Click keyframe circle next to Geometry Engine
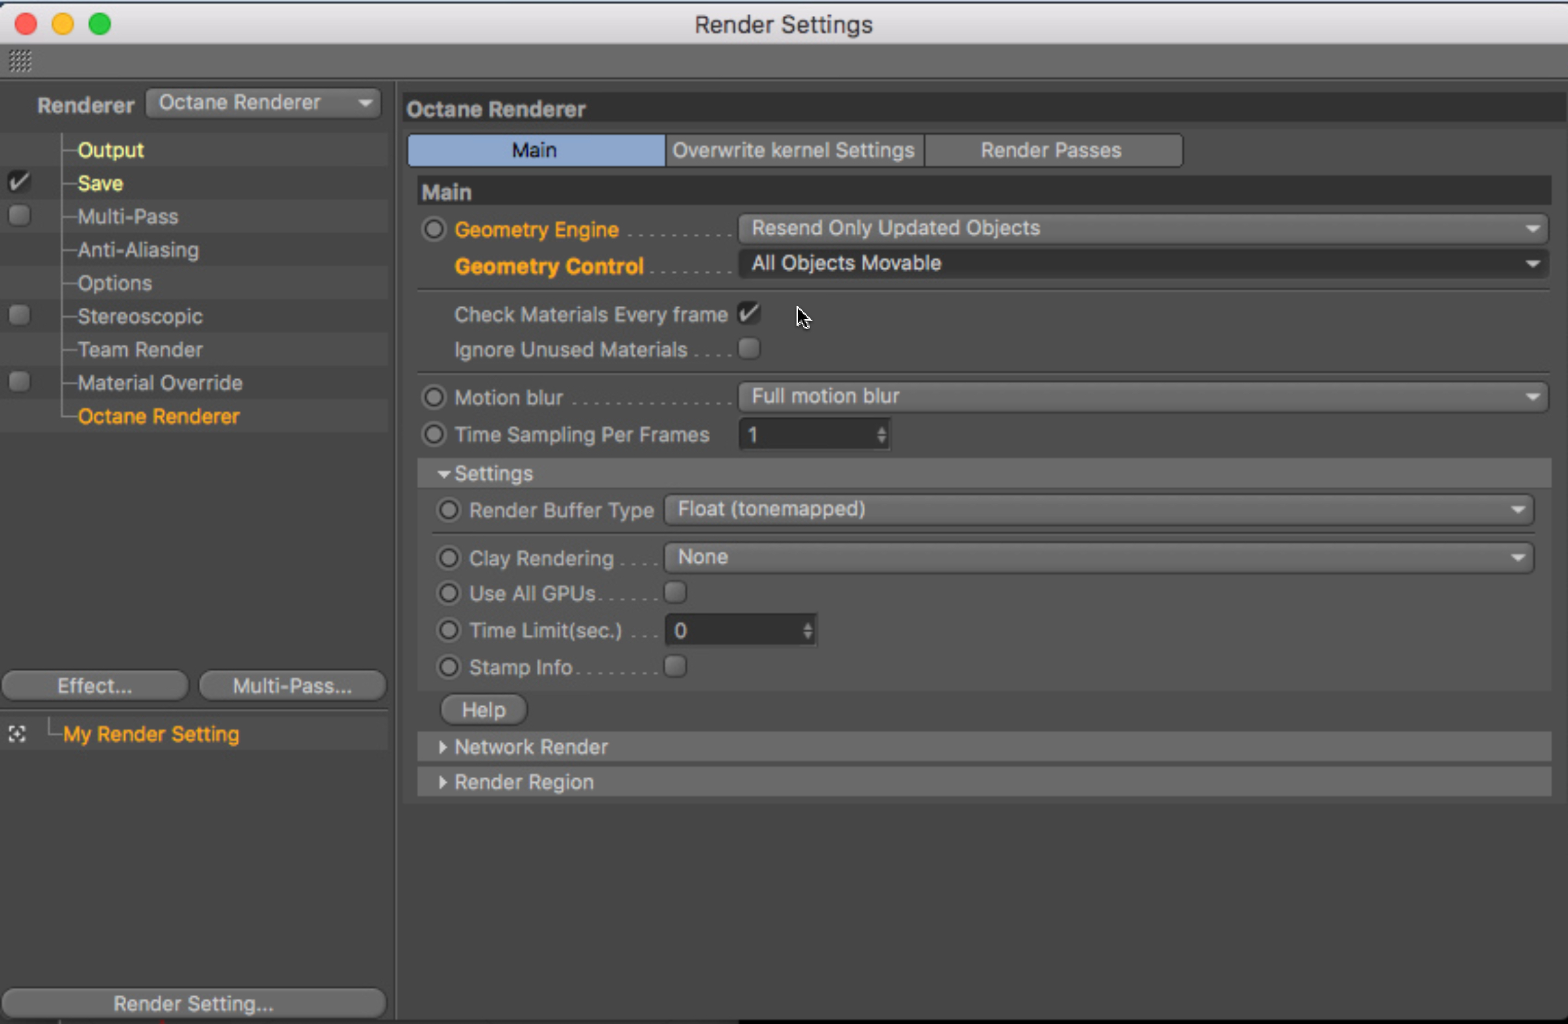This screenshot has height=1024, width=1568. pyautogui.click(x=434, y=229)
